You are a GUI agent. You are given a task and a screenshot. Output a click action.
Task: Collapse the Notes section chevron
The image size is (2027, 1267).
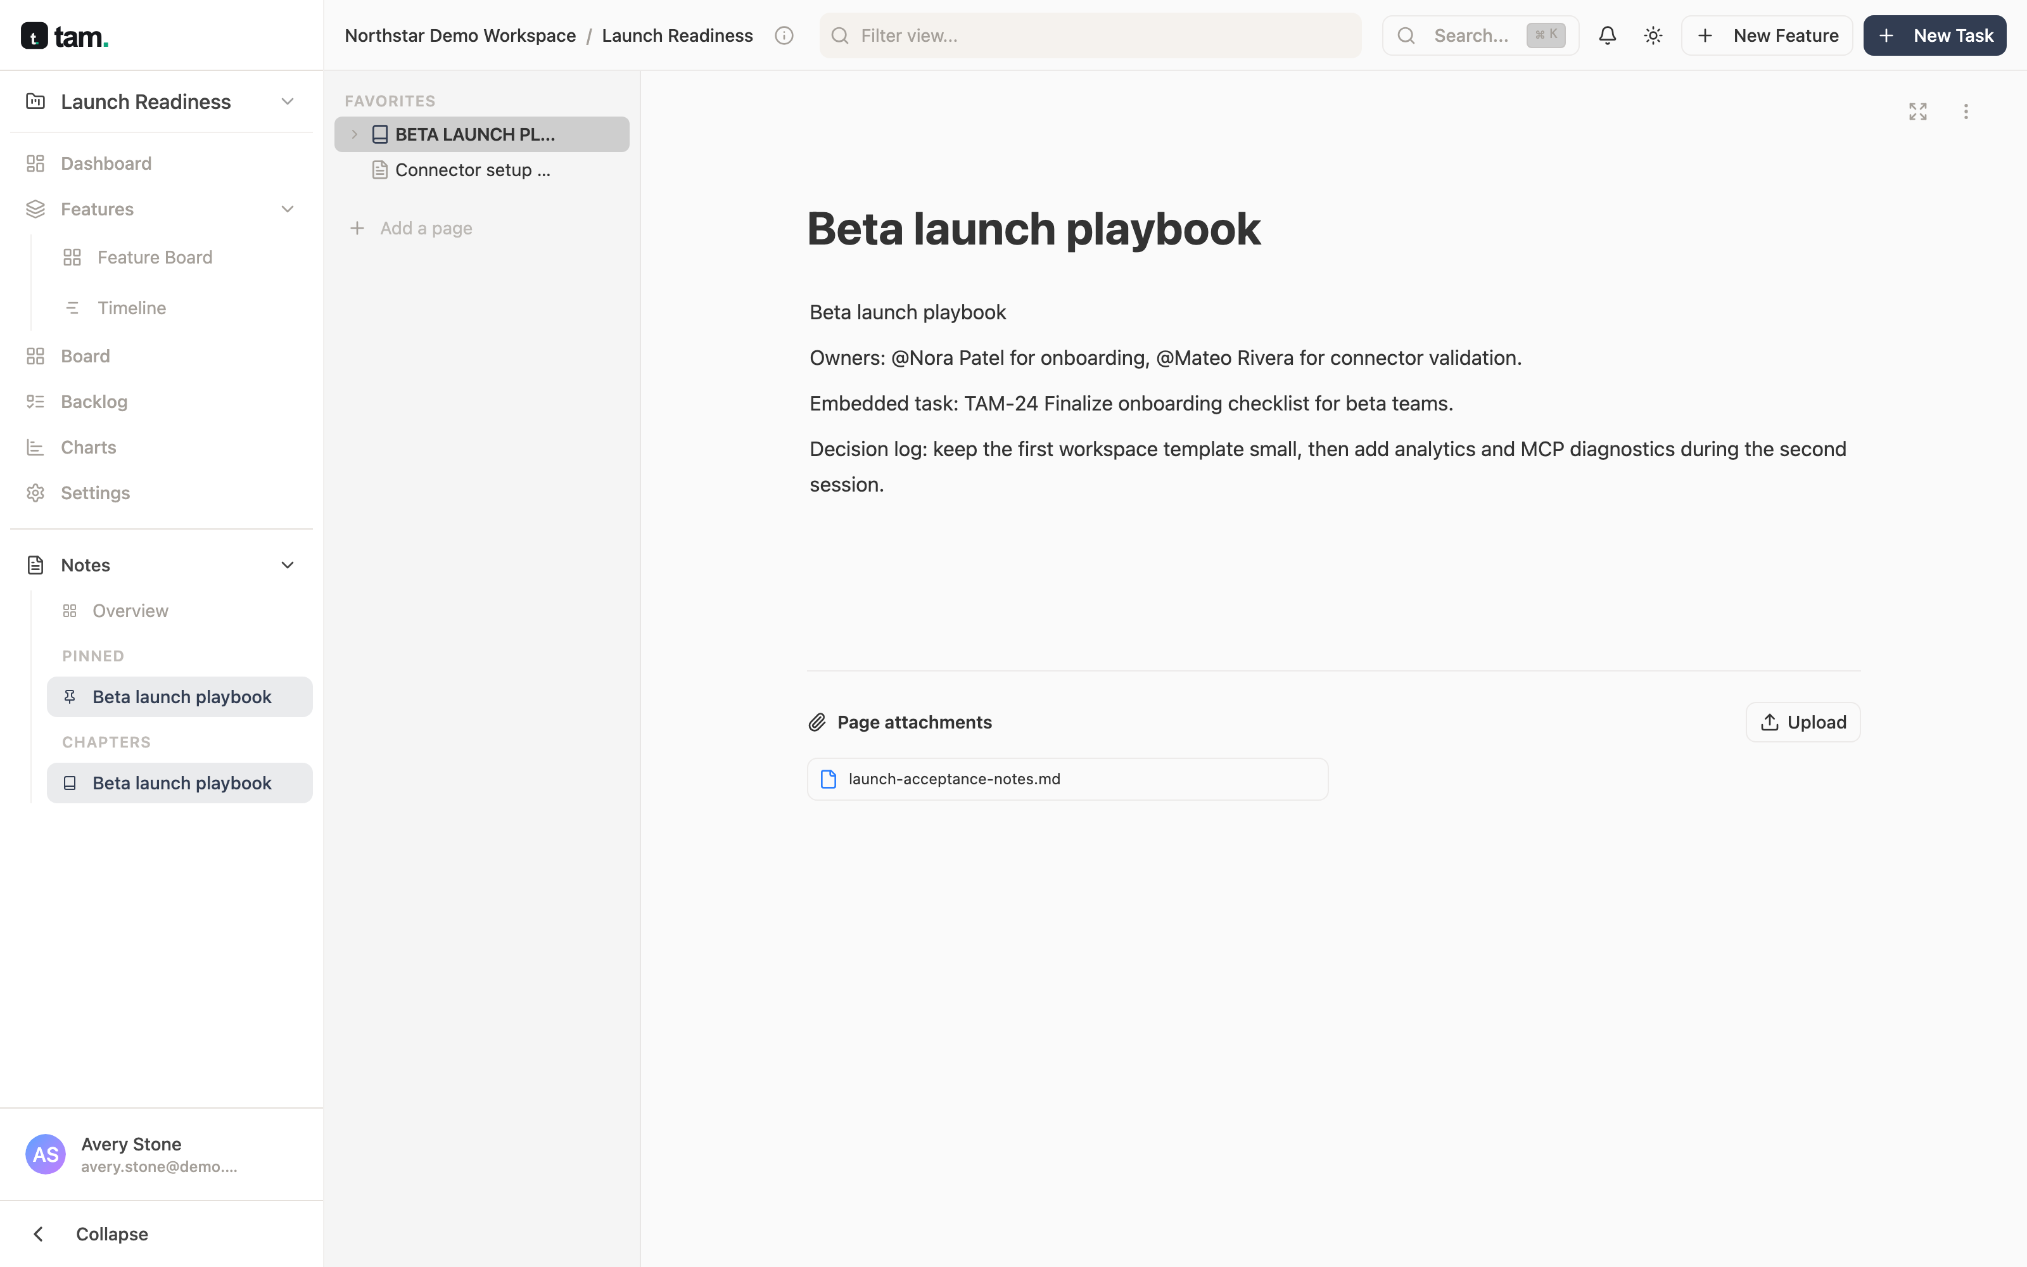pos(288,565)
